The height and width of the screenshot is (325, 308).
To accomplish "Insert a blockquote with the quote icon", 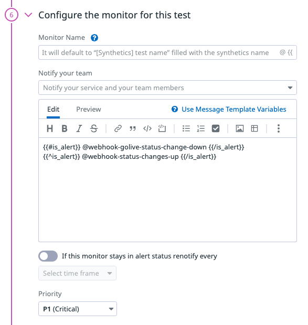I will pyautogui.click(x=133, y=128).
